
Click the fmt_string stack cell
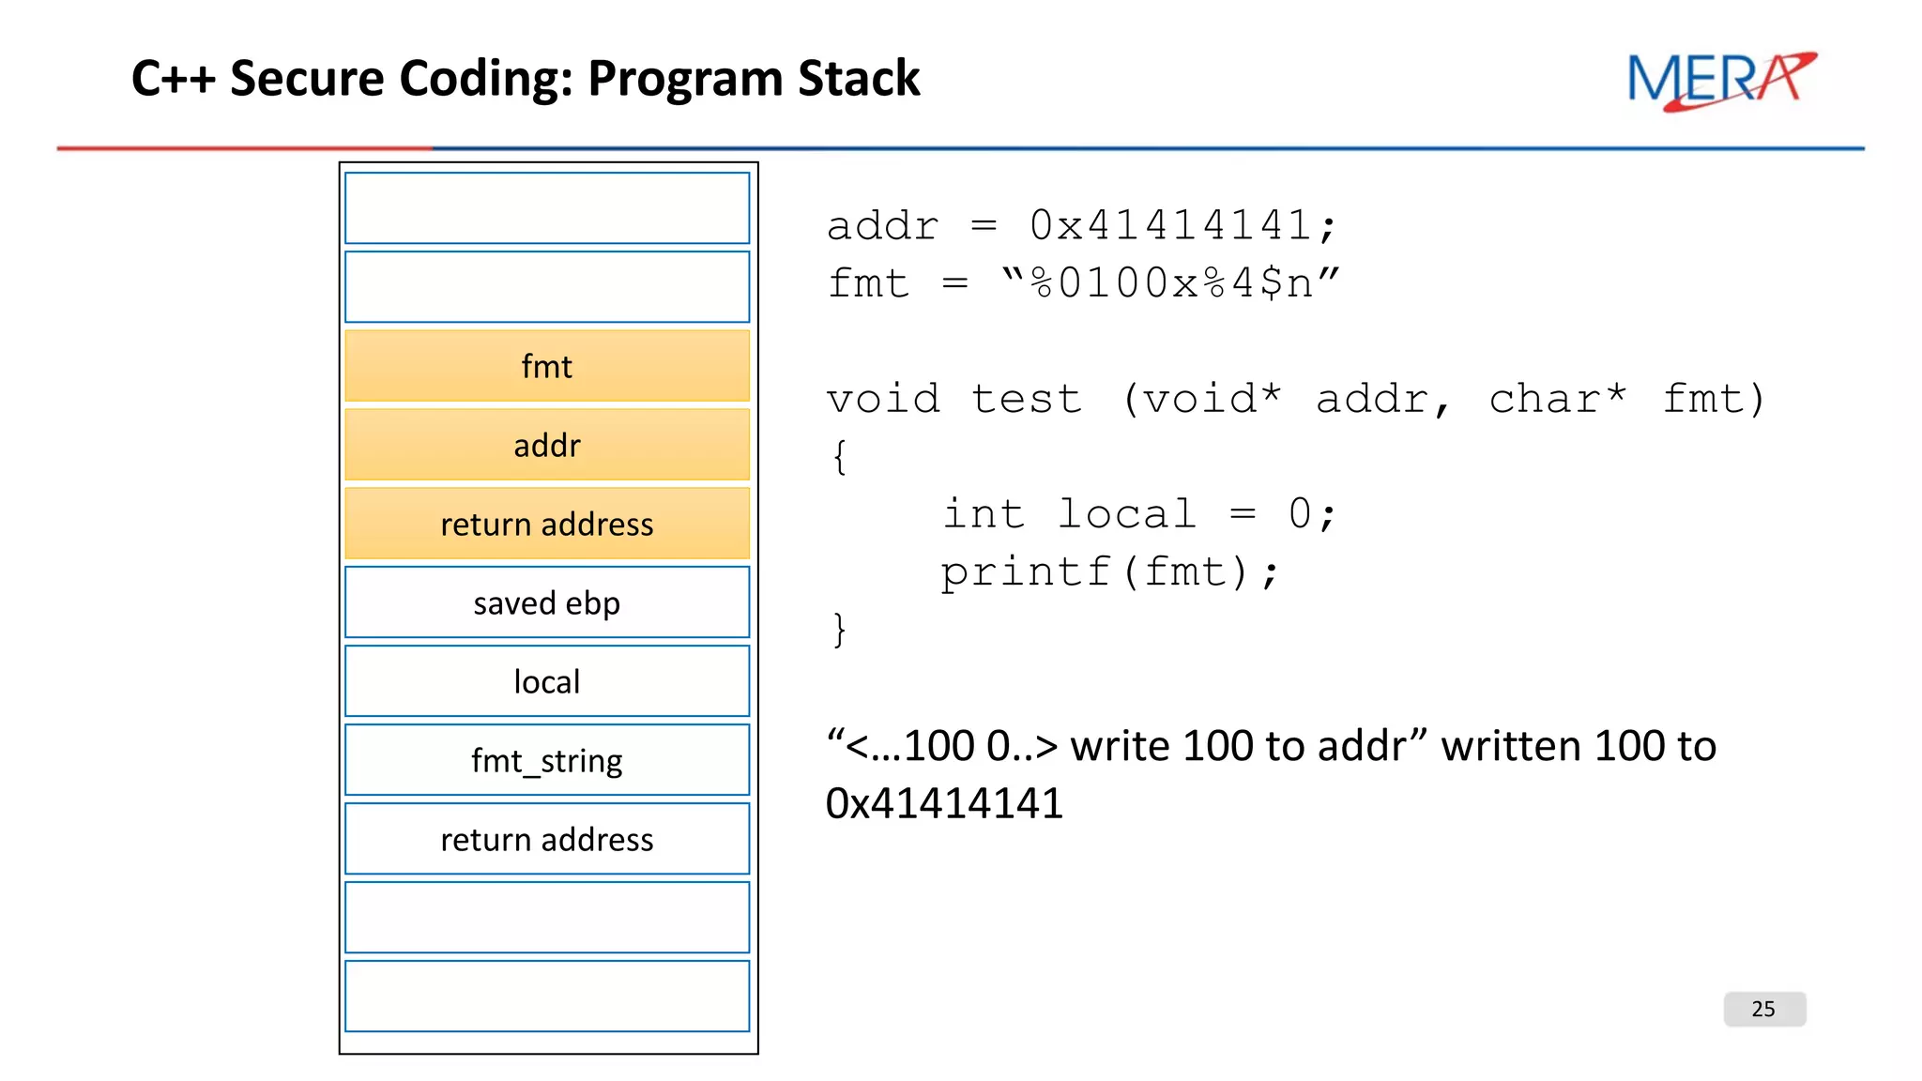(x=547, y=760)
